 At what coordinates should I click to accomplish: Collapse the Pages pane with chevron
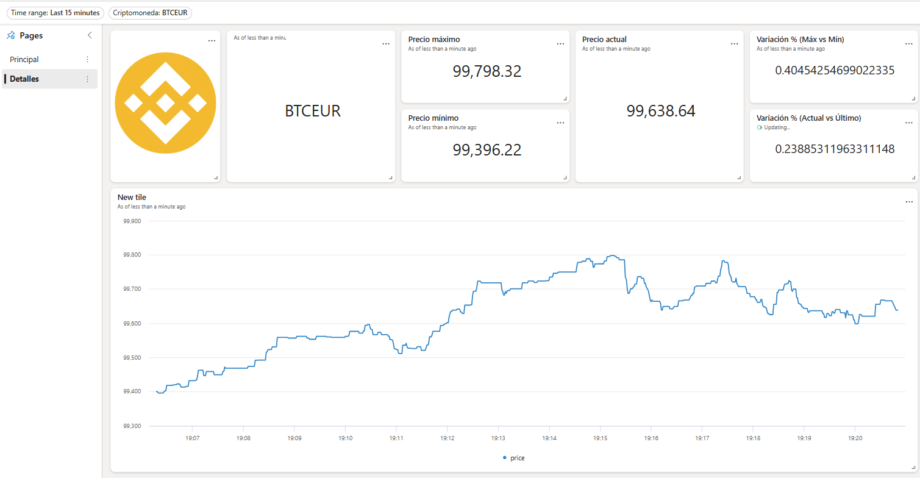(x=90, y=35)
